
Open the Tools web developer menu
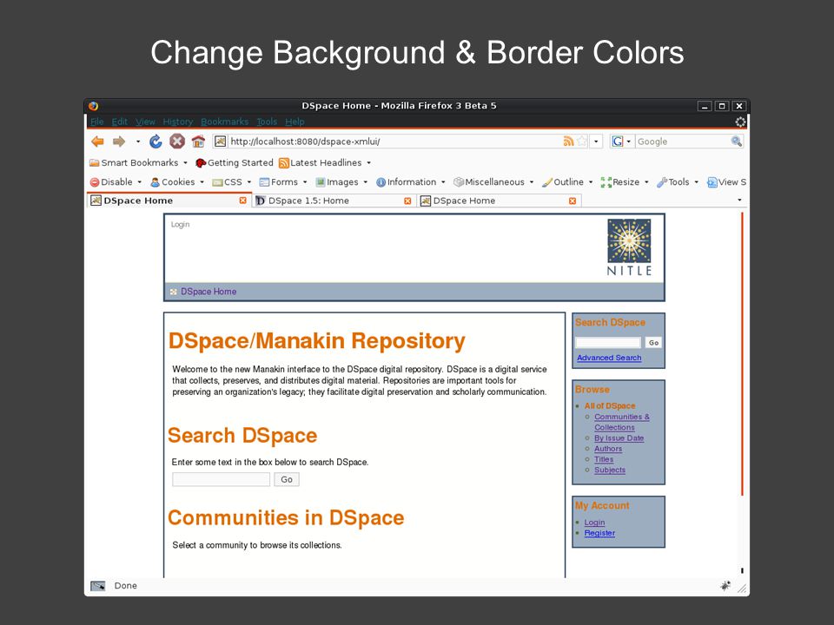pyautogui.click(x=677, y=181)
